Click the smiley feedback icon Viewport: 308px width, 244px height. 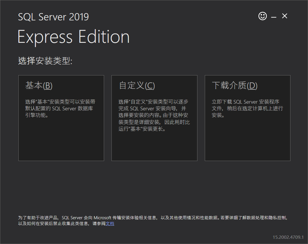[262, 16]
